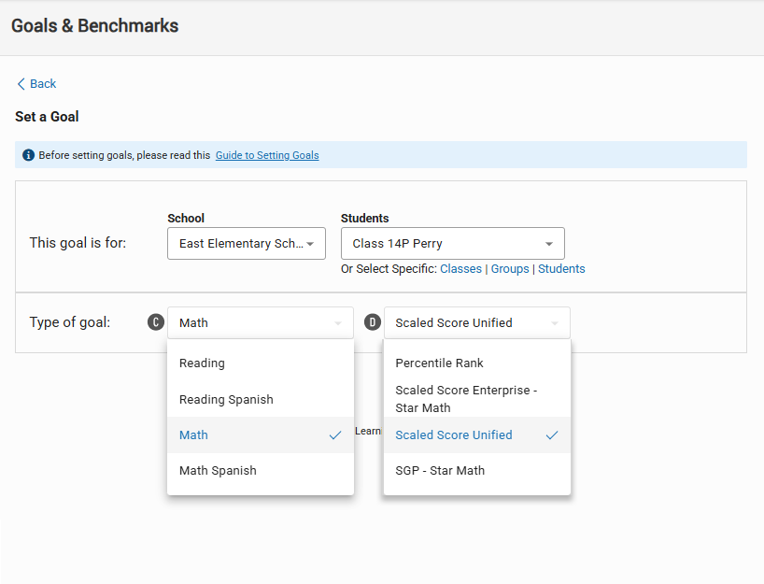Choose the Reading Spanish option
The width and height of the screenshot is (764, 584).
tap(226, 399)
